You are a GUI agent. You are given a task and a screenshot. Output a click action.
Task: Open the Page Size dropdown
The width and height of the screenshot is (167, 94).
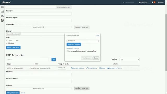click(129, 59)
